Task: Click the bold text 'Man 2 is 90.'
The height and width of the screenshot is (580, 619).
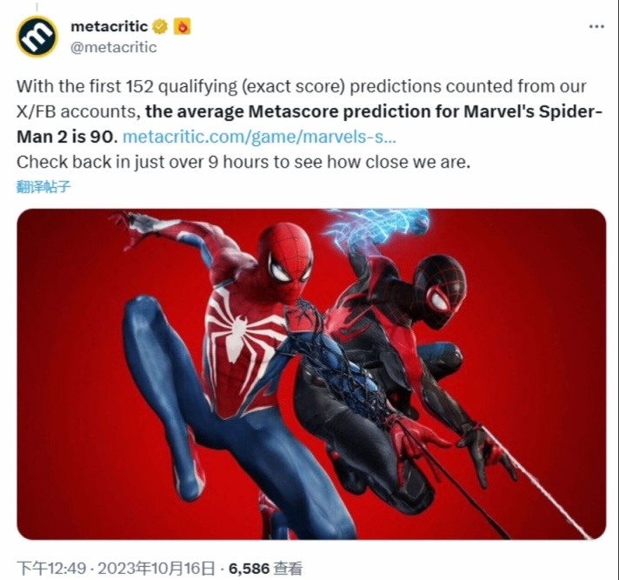Action: (67, 137)
